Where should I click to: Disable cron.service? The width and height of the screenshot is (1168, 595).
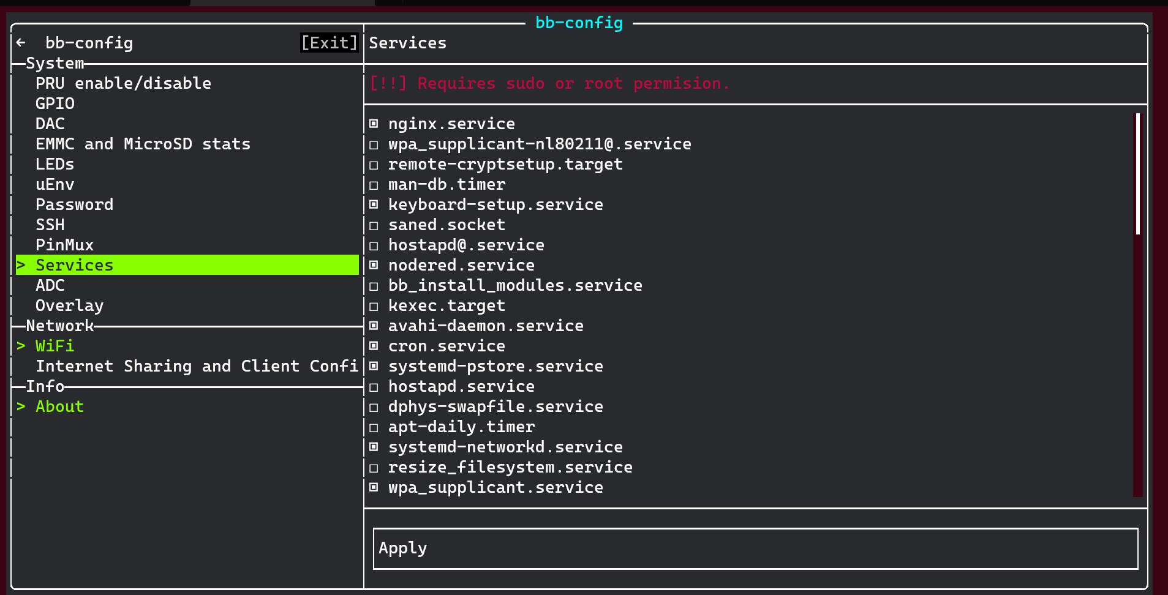tap(374, 346)
